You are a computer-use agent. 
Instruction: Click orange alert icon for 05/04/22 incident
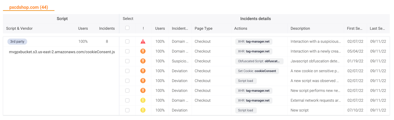[x=143, y=51]
